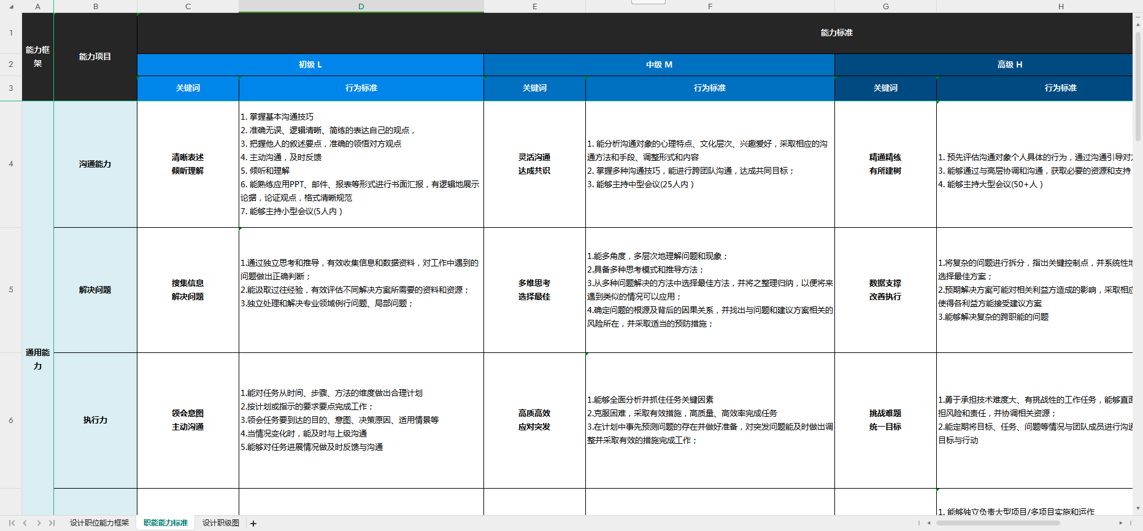This screenshot has width=1143, height=531.
Task: Click 关键词 header under 初级 L
Action: tap(188, 88)
